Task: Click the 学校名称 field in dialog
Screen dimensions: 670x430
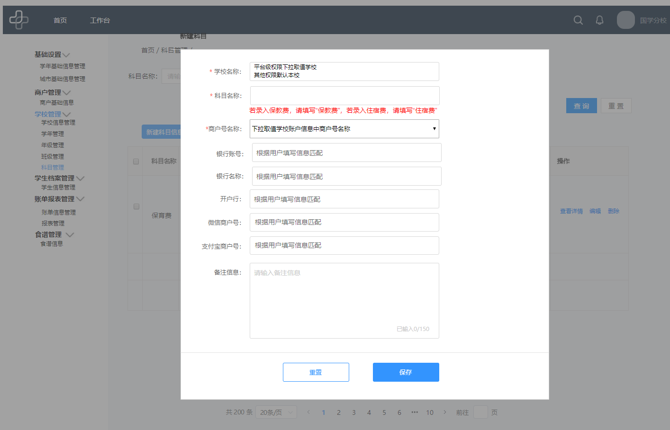Action: (x=344, y=72)
